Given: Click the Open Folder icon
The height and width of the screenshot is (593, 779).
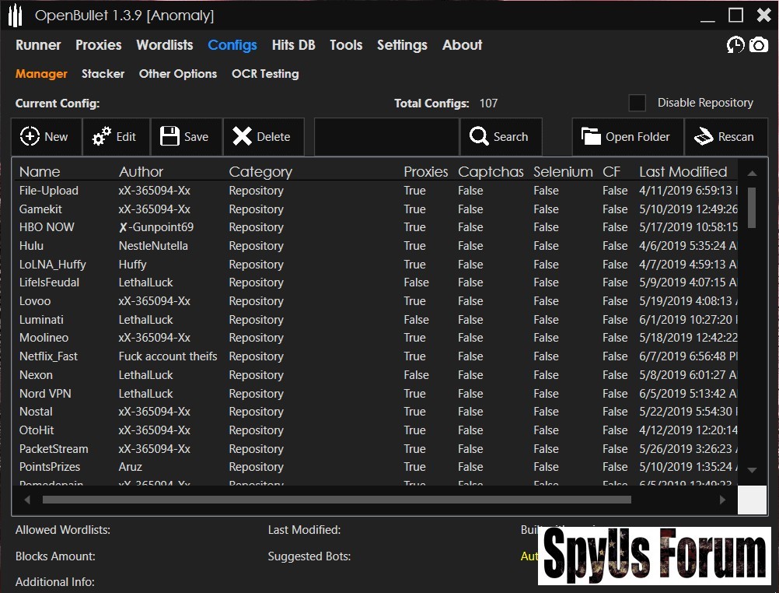Looking at the screenshot, I should 592,137.
